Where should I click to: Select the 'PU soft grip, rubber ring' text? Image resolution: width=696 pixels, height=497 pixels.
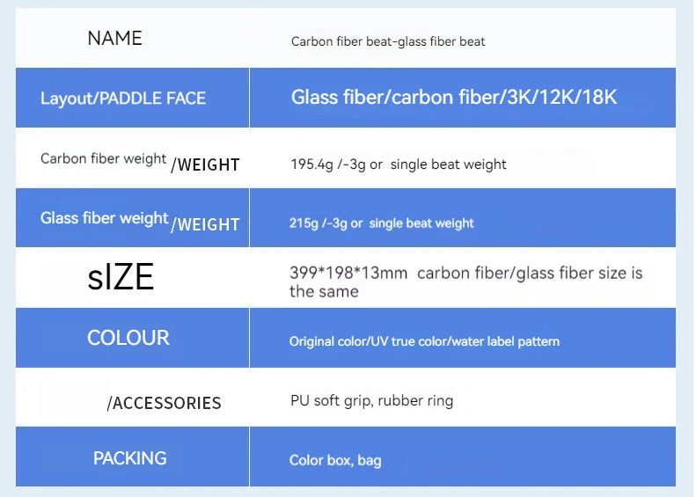click(371, 401)
